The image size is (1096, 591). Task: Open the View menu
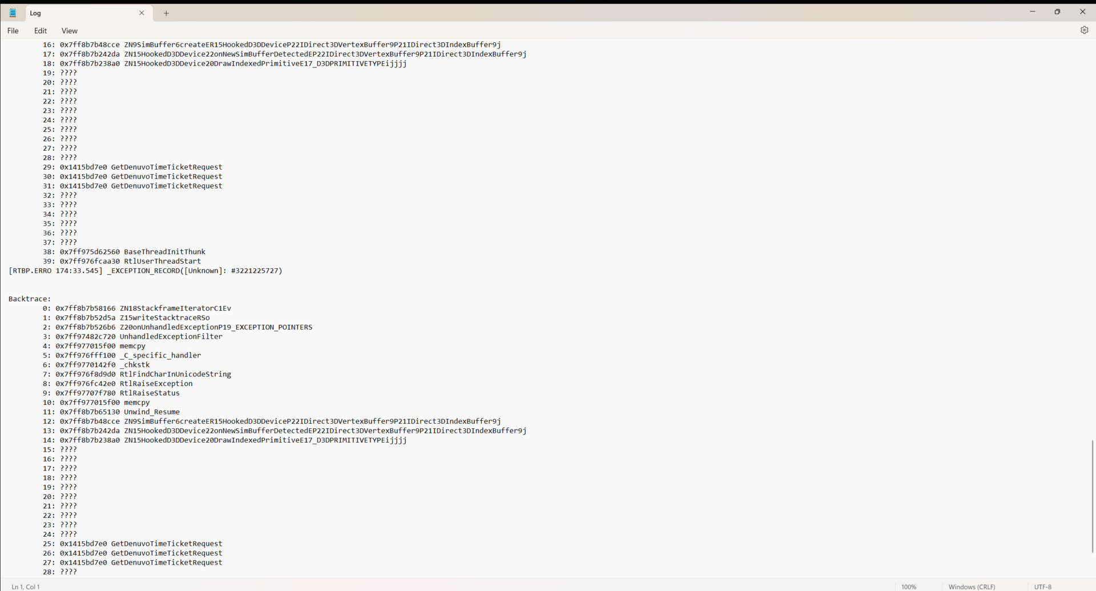[70, 31]
